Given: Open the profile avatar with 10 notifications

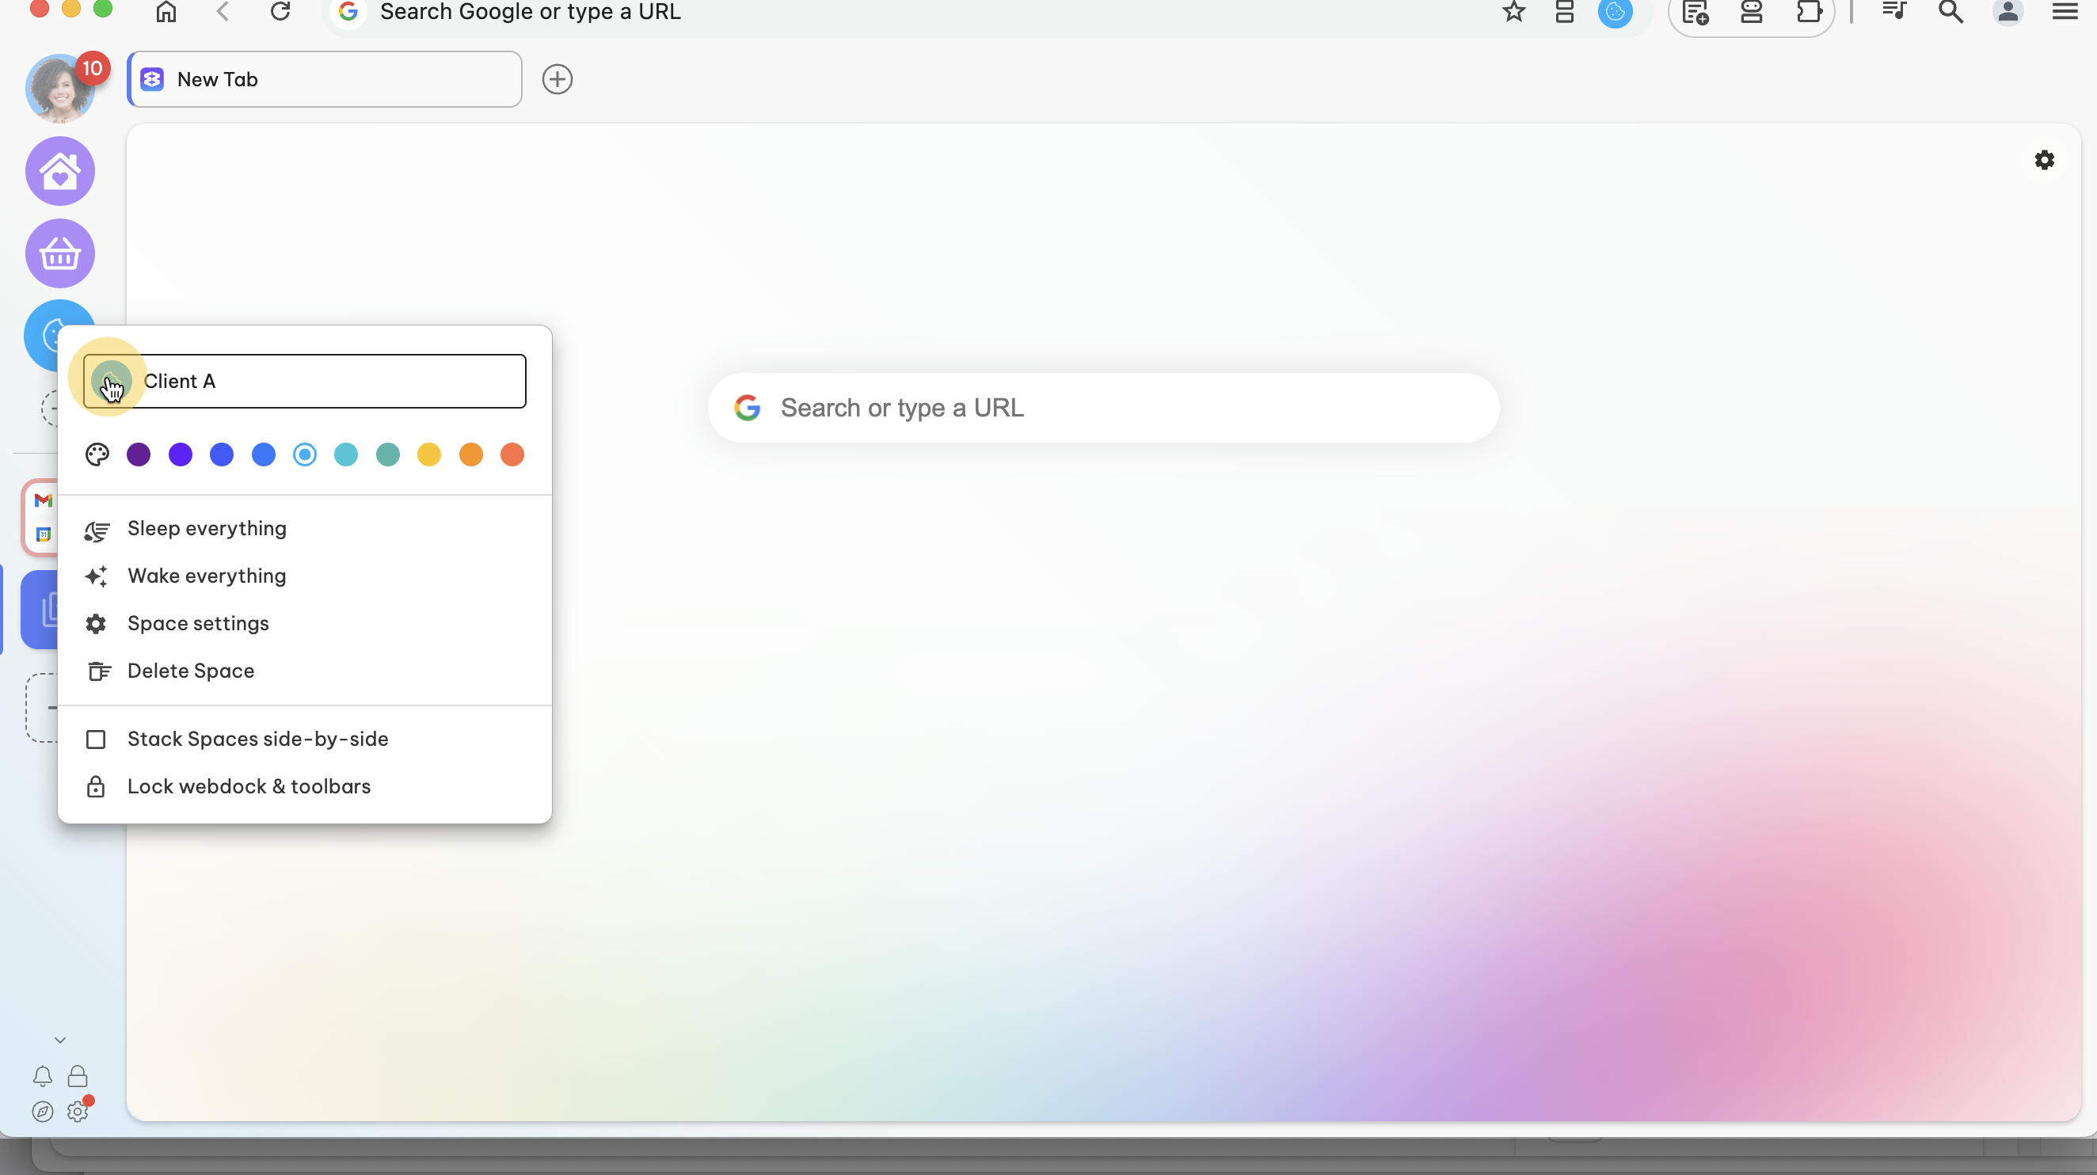Looking at the screenshot, I should [x=60, y=89].
